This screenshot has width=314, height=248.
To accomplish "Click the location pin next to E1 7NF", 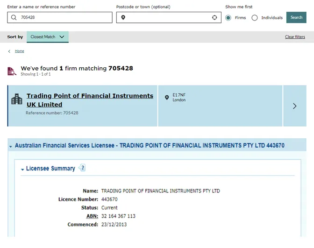I will coord(167,98).
